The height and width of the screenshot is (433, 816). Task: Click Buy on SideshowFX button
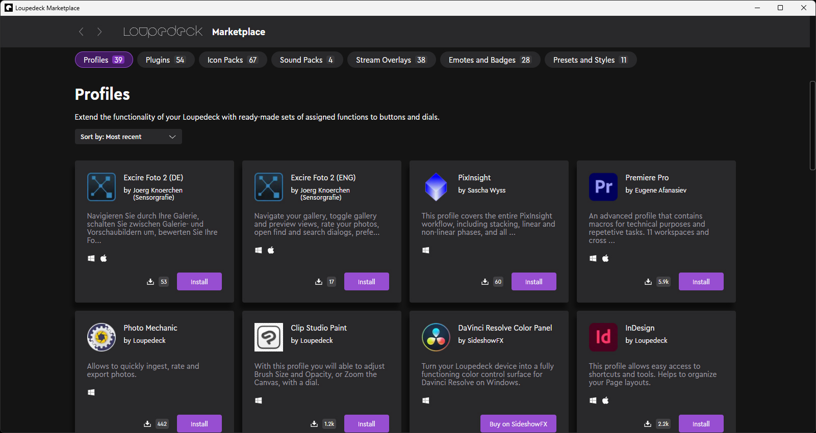click(518, 424)
